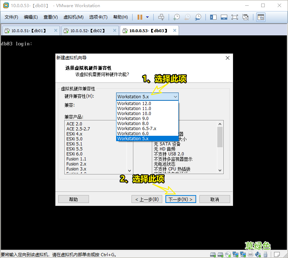This screenshot has width=288, height=258.
Task: Toggle the library sidebar panel icon
Action: [213, 17]
